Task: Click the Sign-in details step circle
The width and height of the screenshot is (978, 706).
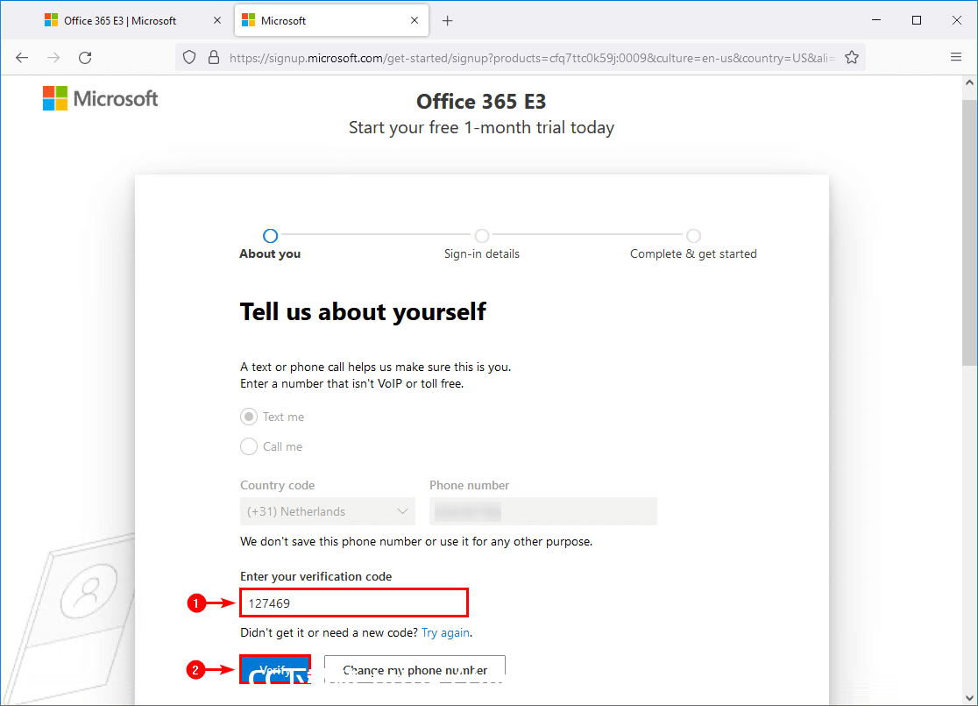Action: coord(481,235)
